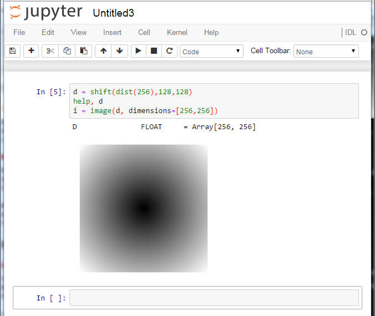Paste cell below using clipboard icon
375x316 pixels.
[x=83, y=51]
